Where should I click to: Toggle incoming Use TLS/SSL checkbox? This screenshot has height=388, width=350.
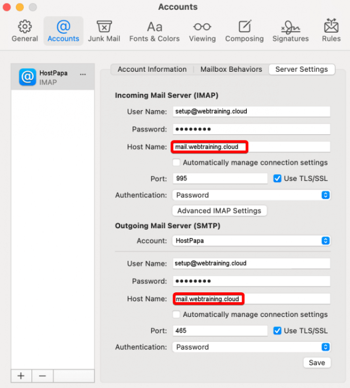(x=277, y=179)
